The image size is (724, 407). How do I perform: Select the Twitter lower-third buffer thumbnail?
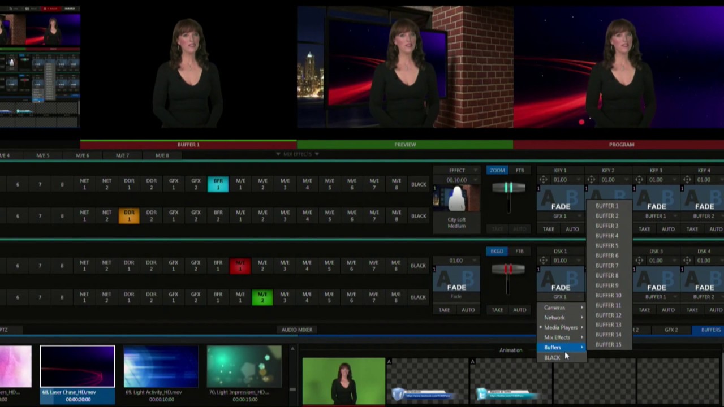(511, 382)
